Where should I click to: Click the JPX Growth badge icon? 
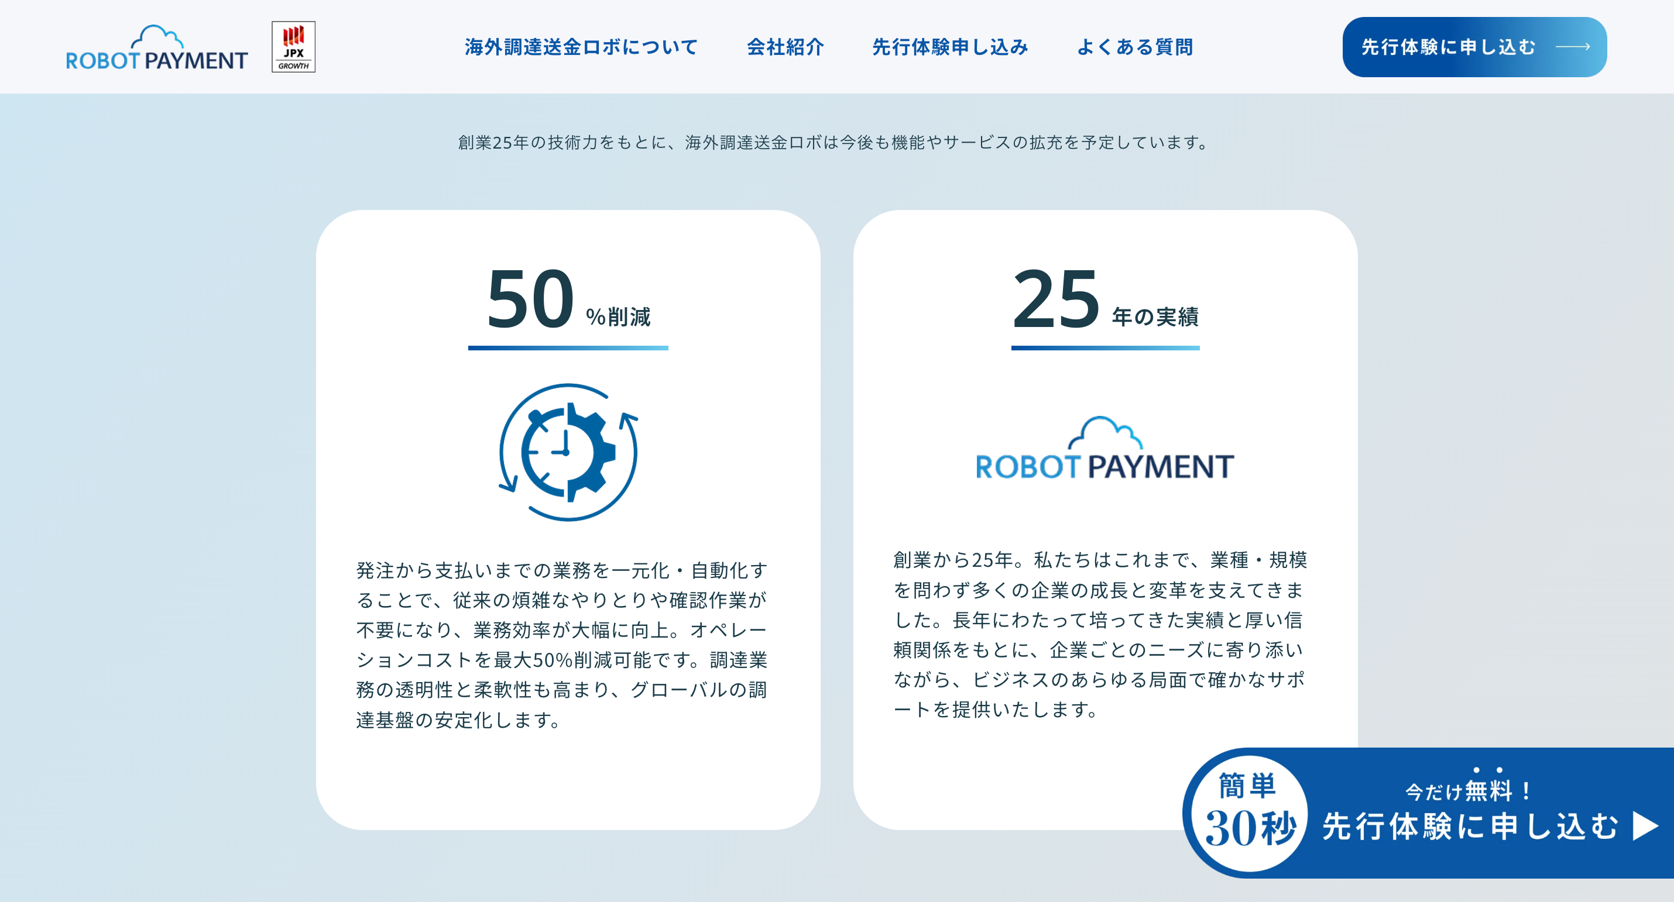[293, 47]
